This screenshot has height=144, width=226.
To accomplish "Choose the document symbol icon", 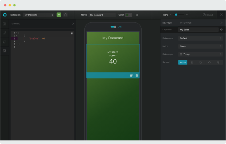I will [201, 62].
